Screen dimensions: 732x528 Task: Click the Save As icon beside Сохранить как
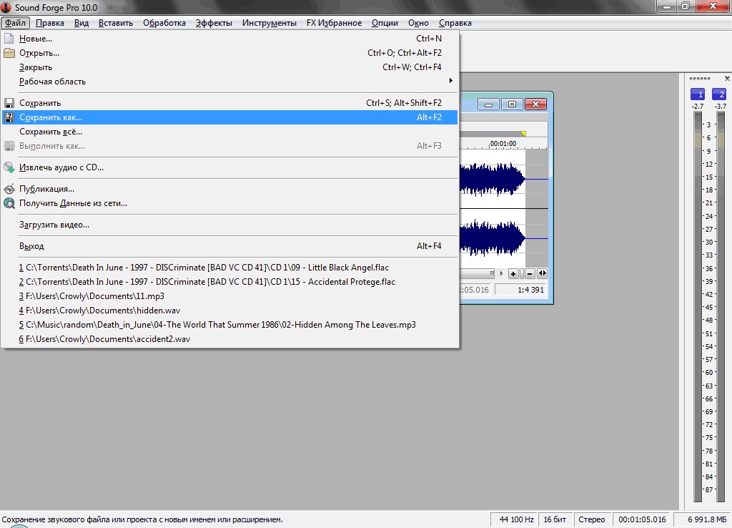coord(9,117)
